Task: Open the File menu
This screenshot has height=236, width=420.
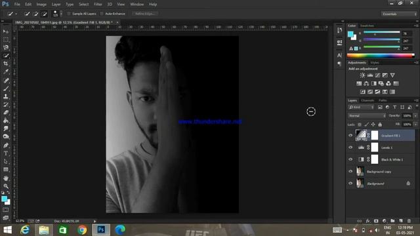Action: pyautogui.click(x=17, y=5)
